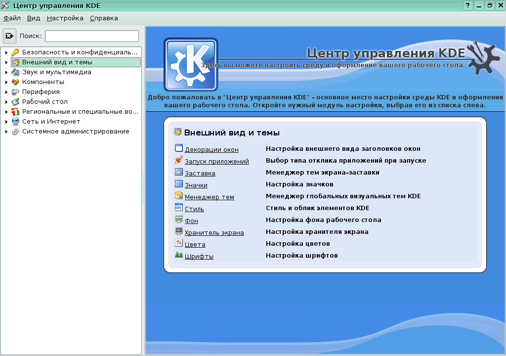Viewport: 506px width, 356px height.
Task: Expand the Периферия tree branch
Action: click(x=6, y=91)
